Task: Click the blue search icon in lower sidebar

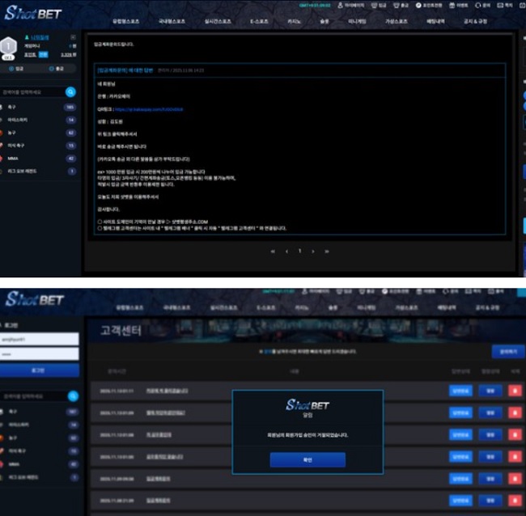Action: tap(71, 396)
